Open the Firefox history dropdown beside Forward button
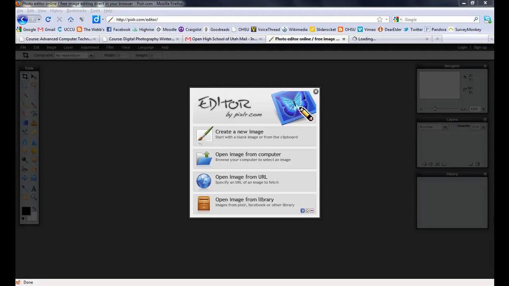The width and height of the screenshot is (509, 286). click(x=39, y=19)
